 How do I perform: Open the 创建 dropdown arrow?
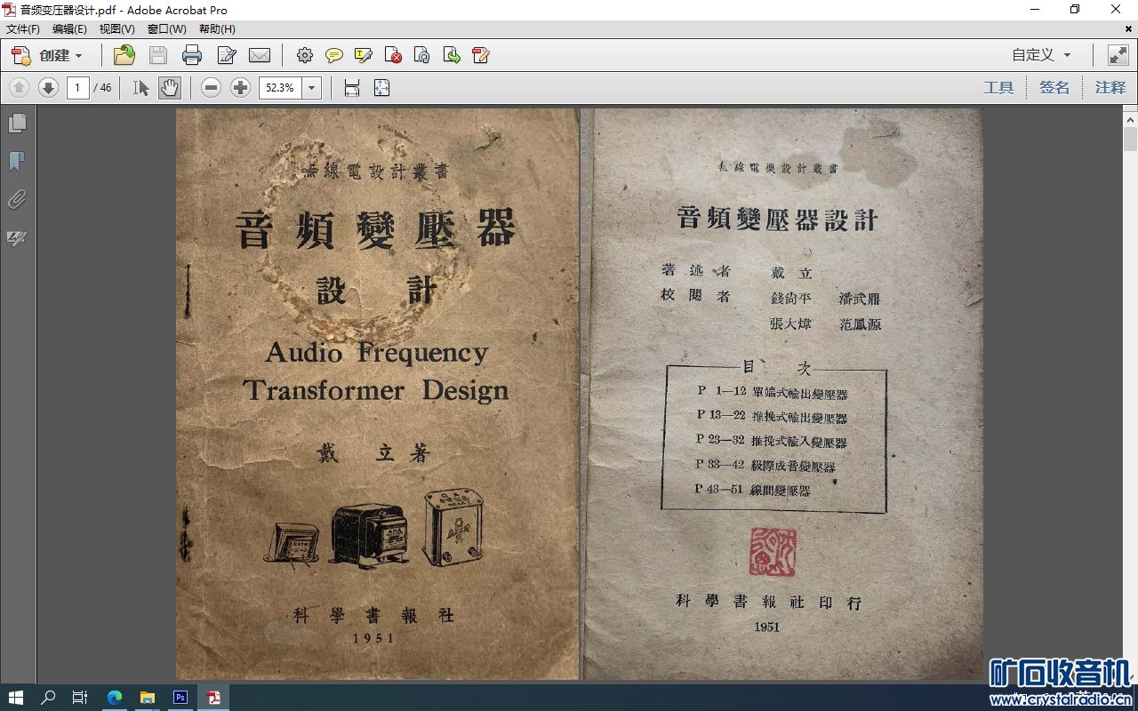(78, 56)
